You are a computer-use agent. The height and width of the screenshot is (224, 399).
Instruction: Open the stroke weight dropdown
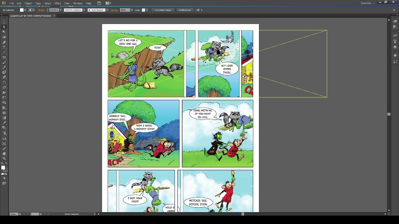pos(60,10)
